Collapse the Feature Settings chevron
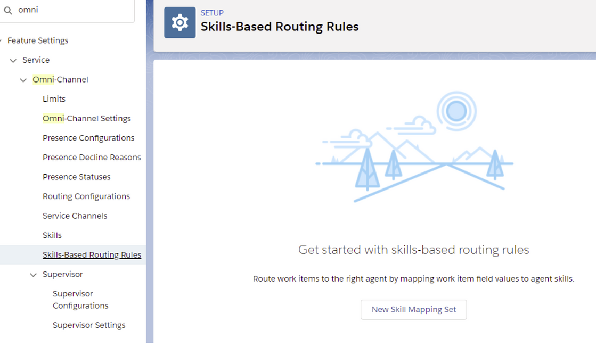The height and width of the screenshot is (346, 596). [x=1, y=40]
